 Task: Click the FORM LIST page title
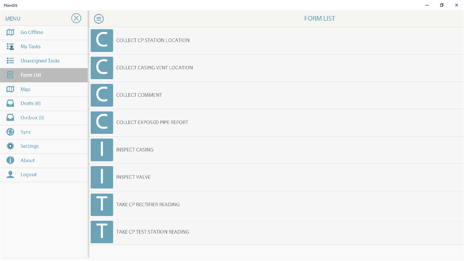320,19
